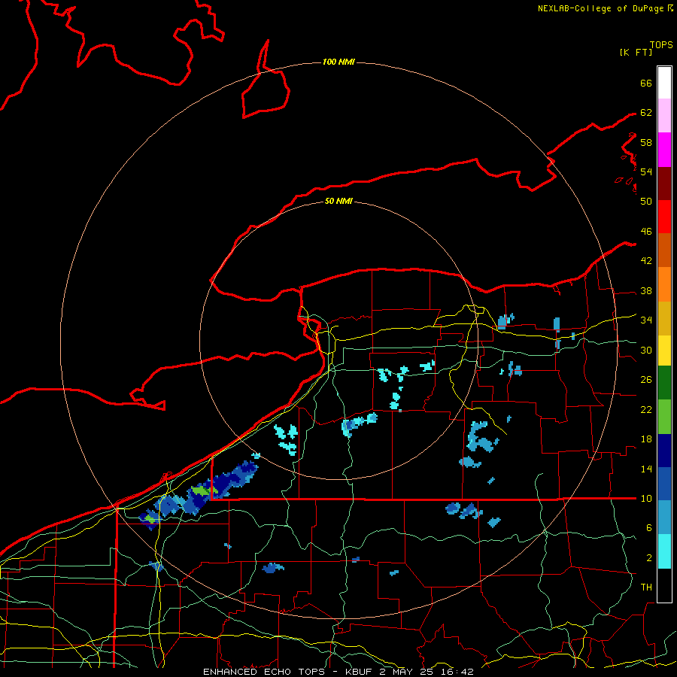Click the TH legend label
This screenshot has height=677, width=677.
646,587
